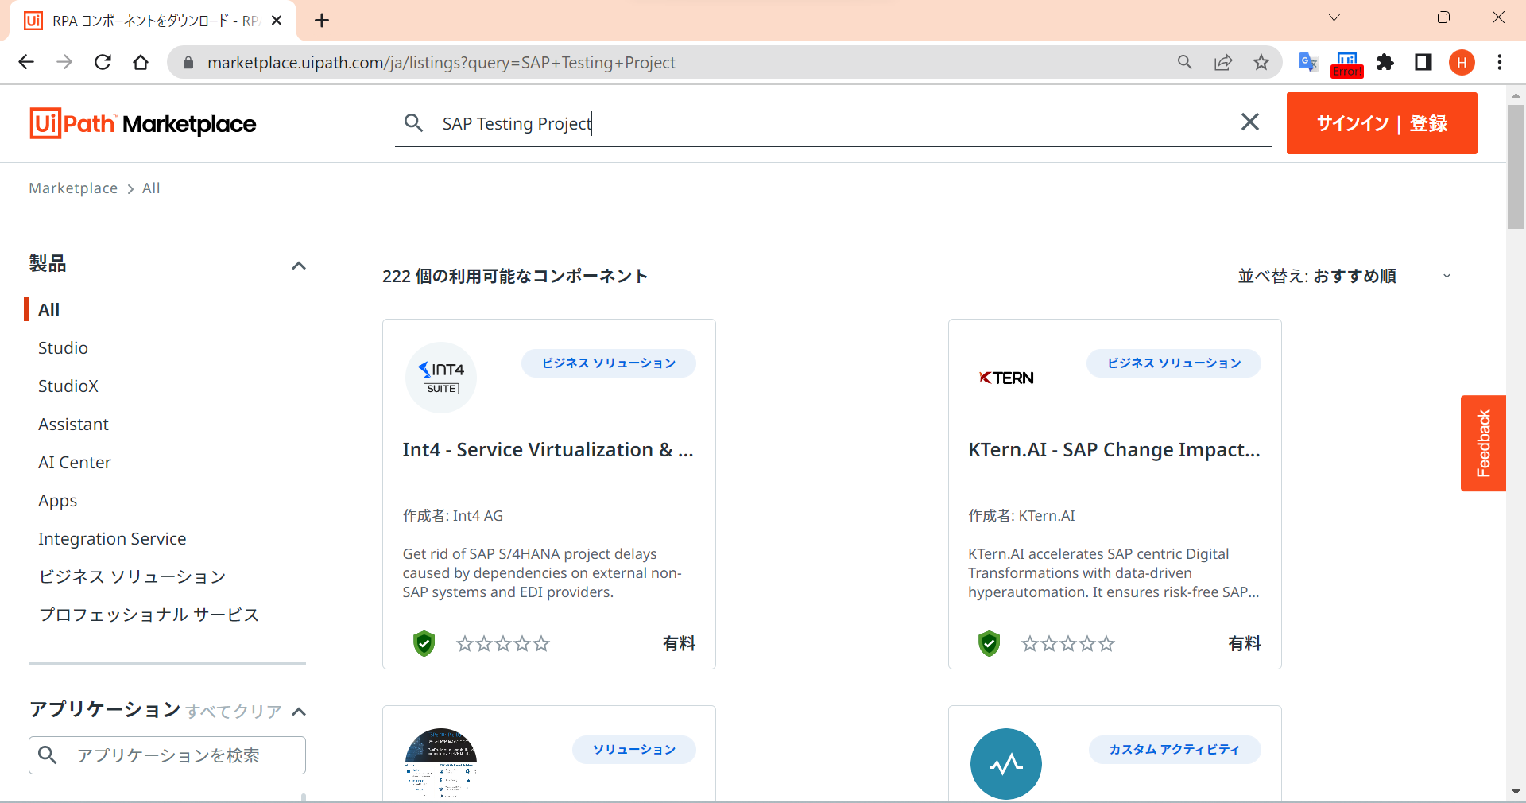Click the teal pulse activity icon
This screenshot has height=803, width=1526.
click(x=1006, y=764)
